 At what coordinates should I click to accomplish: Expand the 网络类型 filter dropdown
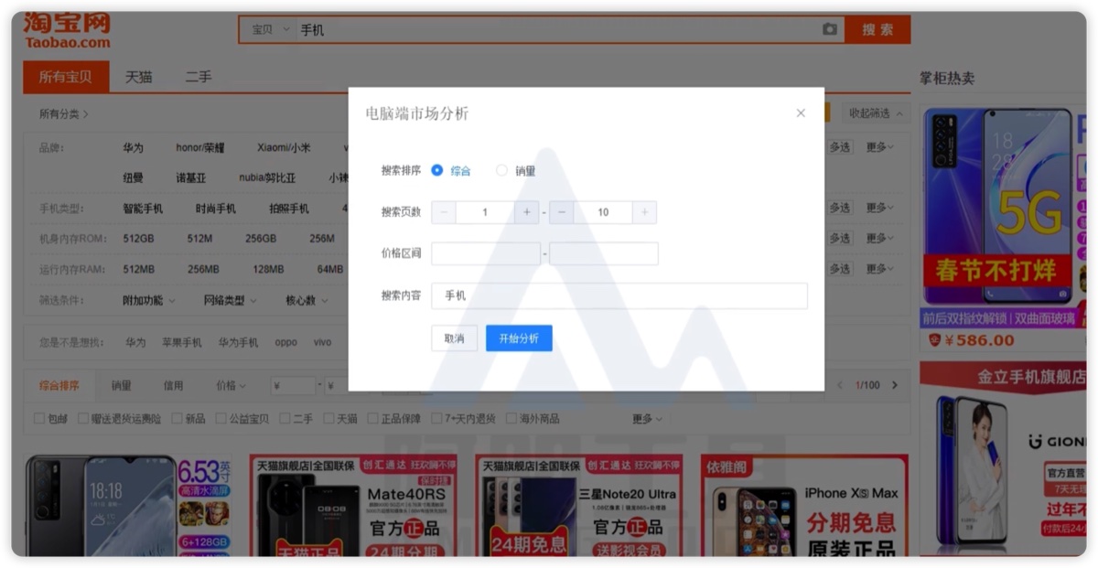[230, 300]
